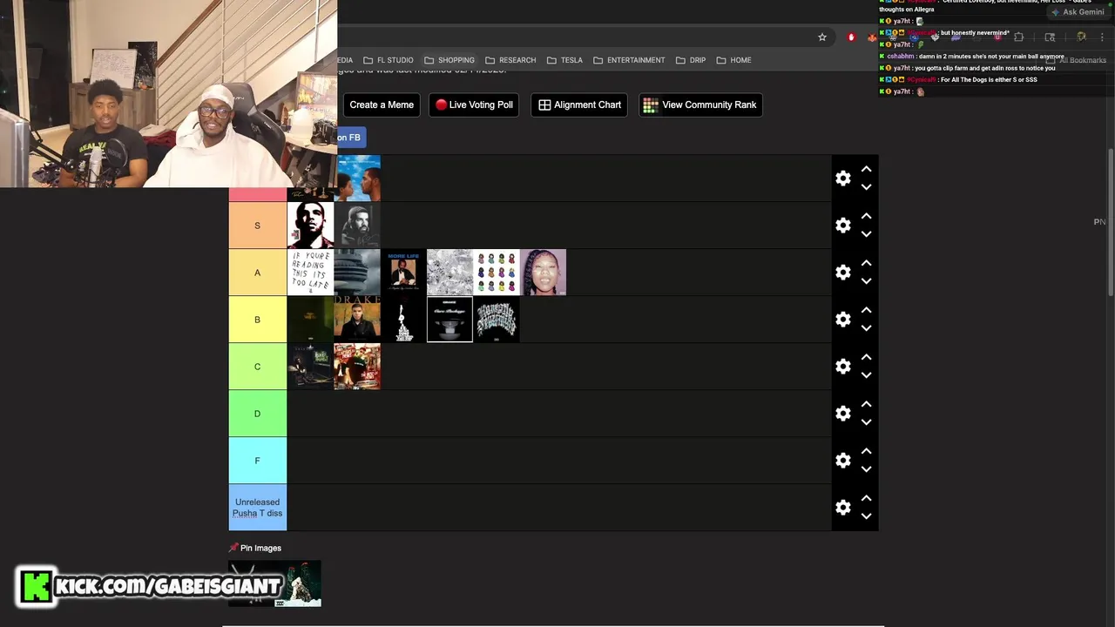Open the TESLA bookmark folder
The width and height of the screenshot is (1115, 627).
(x=564, y=60)
